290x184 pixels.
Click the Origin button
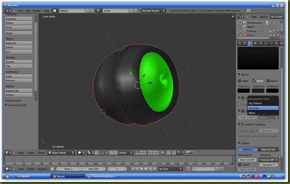(19, 33)
